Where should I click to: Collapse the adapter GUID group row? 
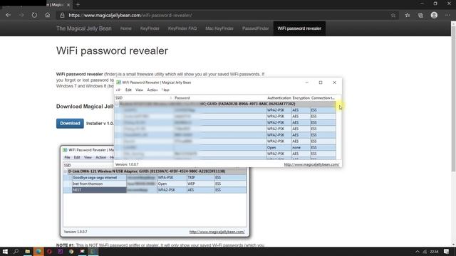pyautogui.click(x=117, y=104)
